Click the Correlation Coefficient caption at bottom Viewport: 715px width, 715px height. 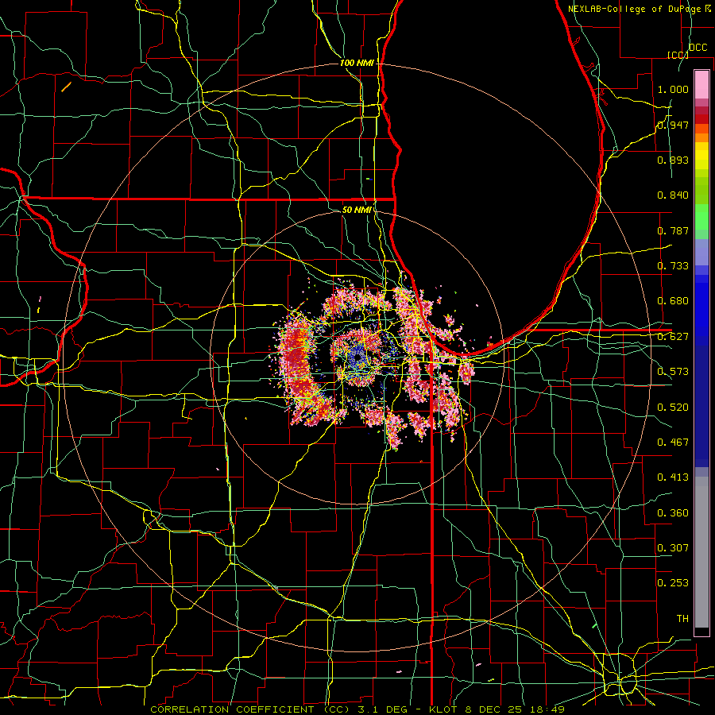click(357, 709)
